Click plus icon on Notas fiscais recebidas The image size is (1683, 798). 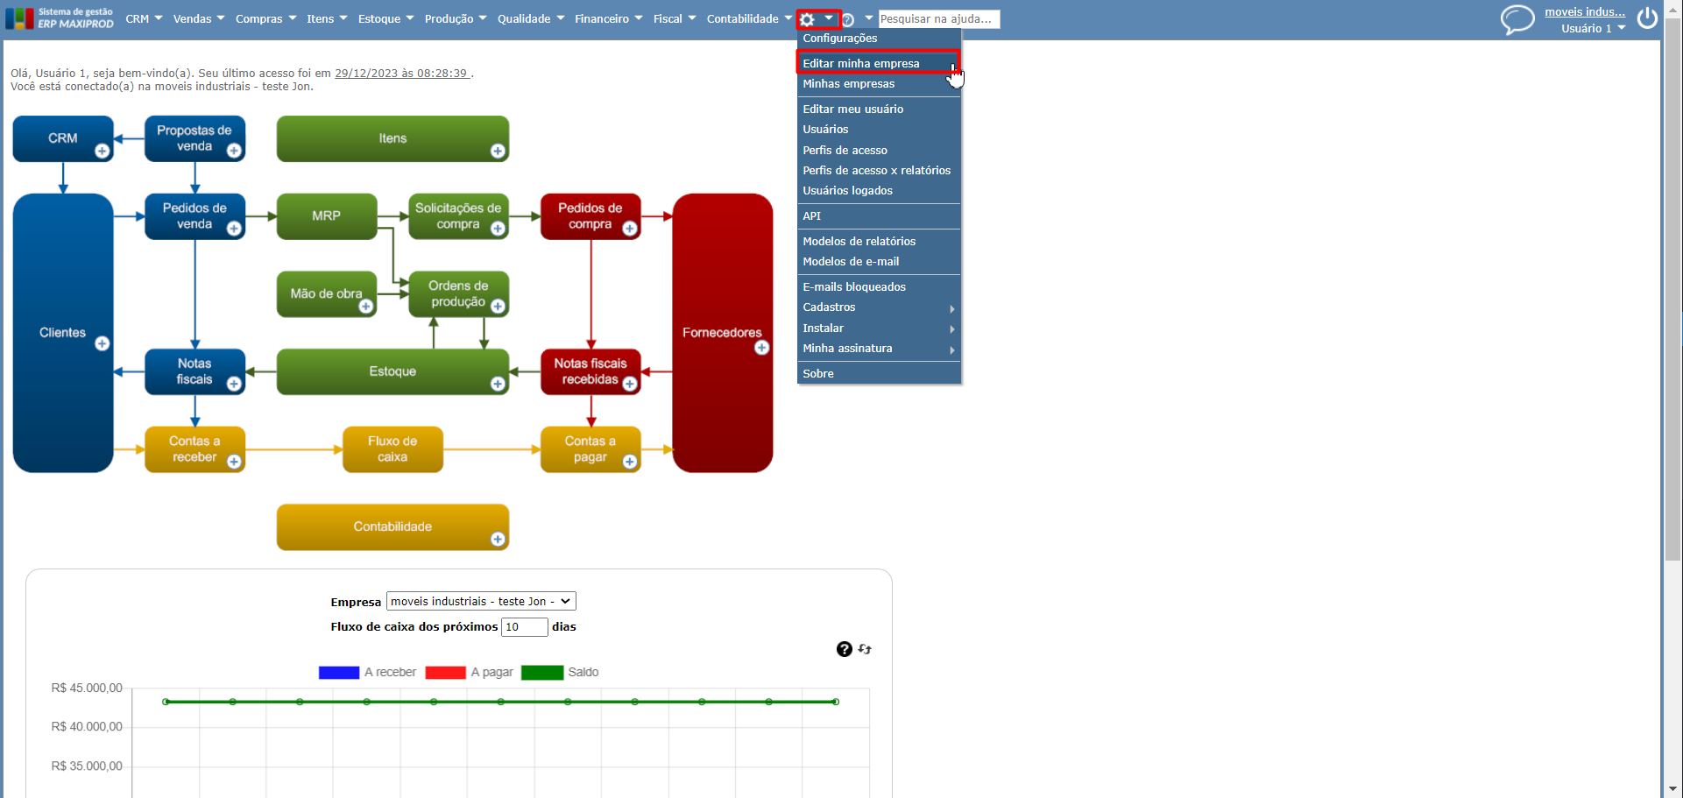629,384
